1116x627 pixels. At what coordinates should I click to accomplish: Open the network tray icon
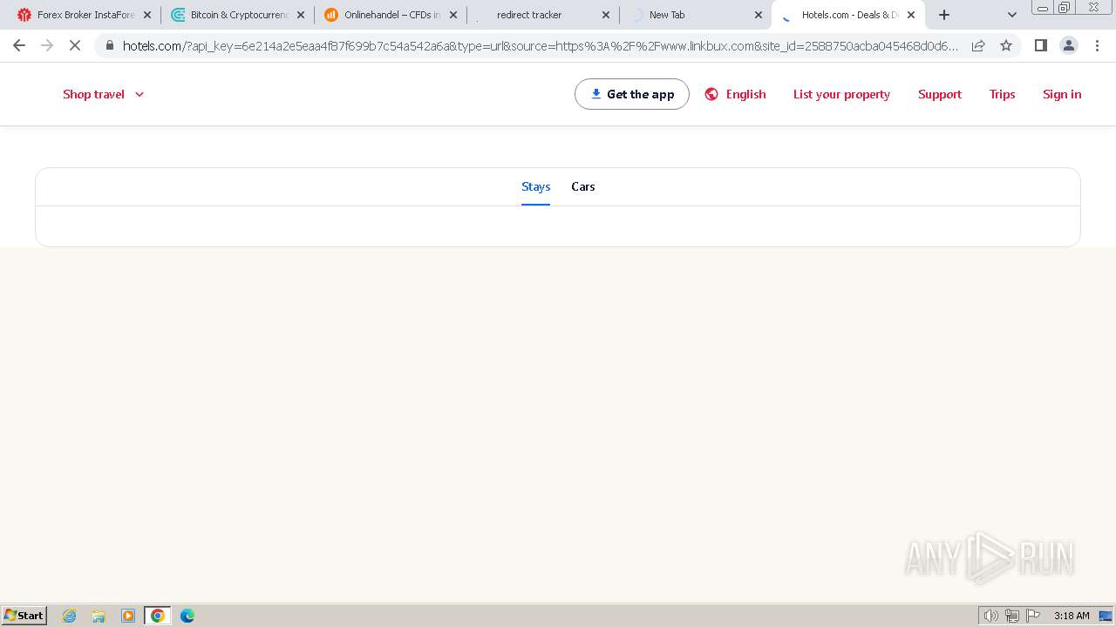click(x=1012, y=616)
